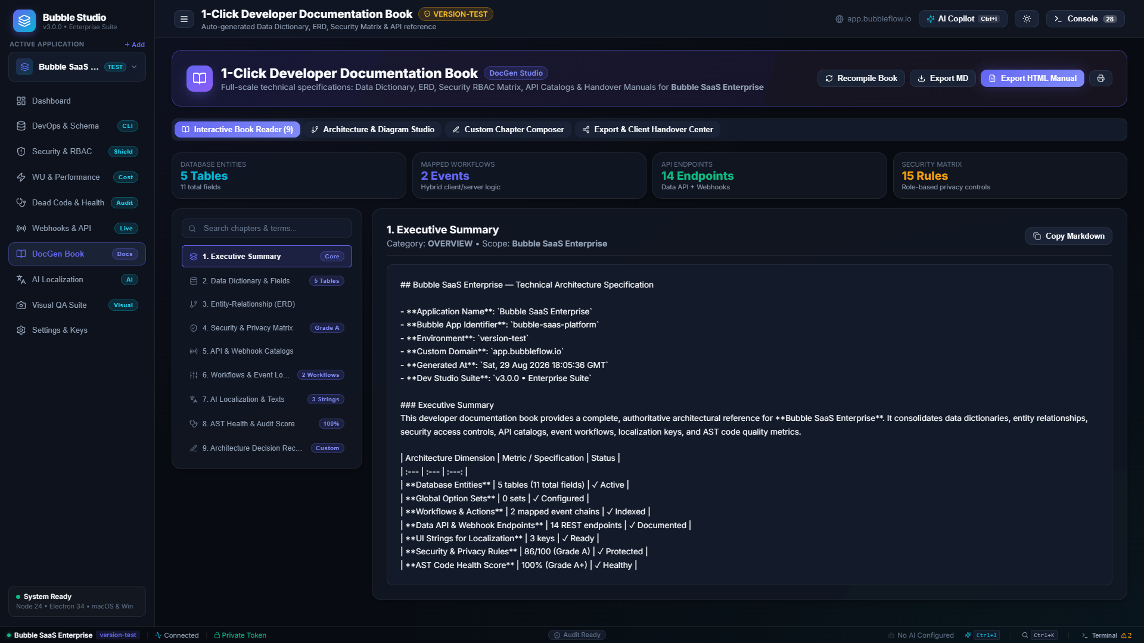
Task: Switch to Architecture & Diagram Studio tab
Action: (372, 130)
